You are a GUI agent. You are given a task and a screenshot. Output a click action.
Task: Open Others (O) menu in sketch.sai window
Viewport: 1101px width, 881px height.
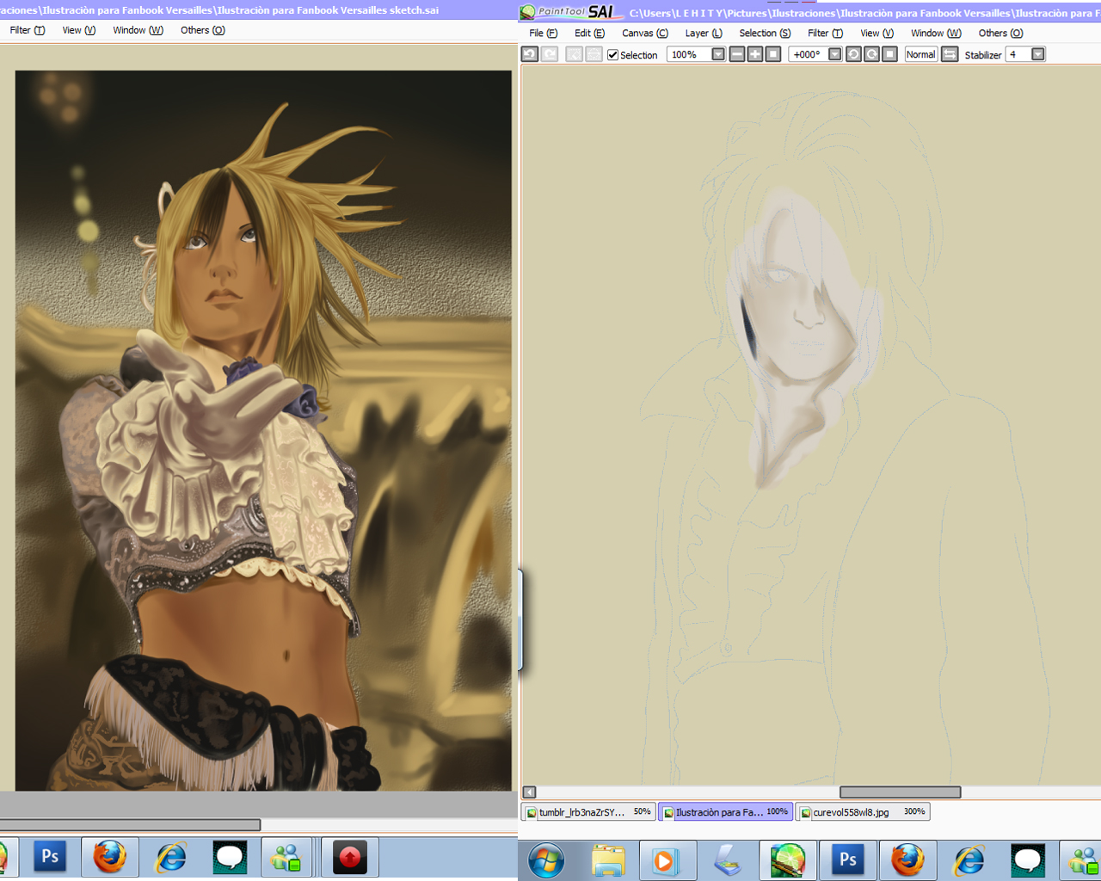coord(203,30)
